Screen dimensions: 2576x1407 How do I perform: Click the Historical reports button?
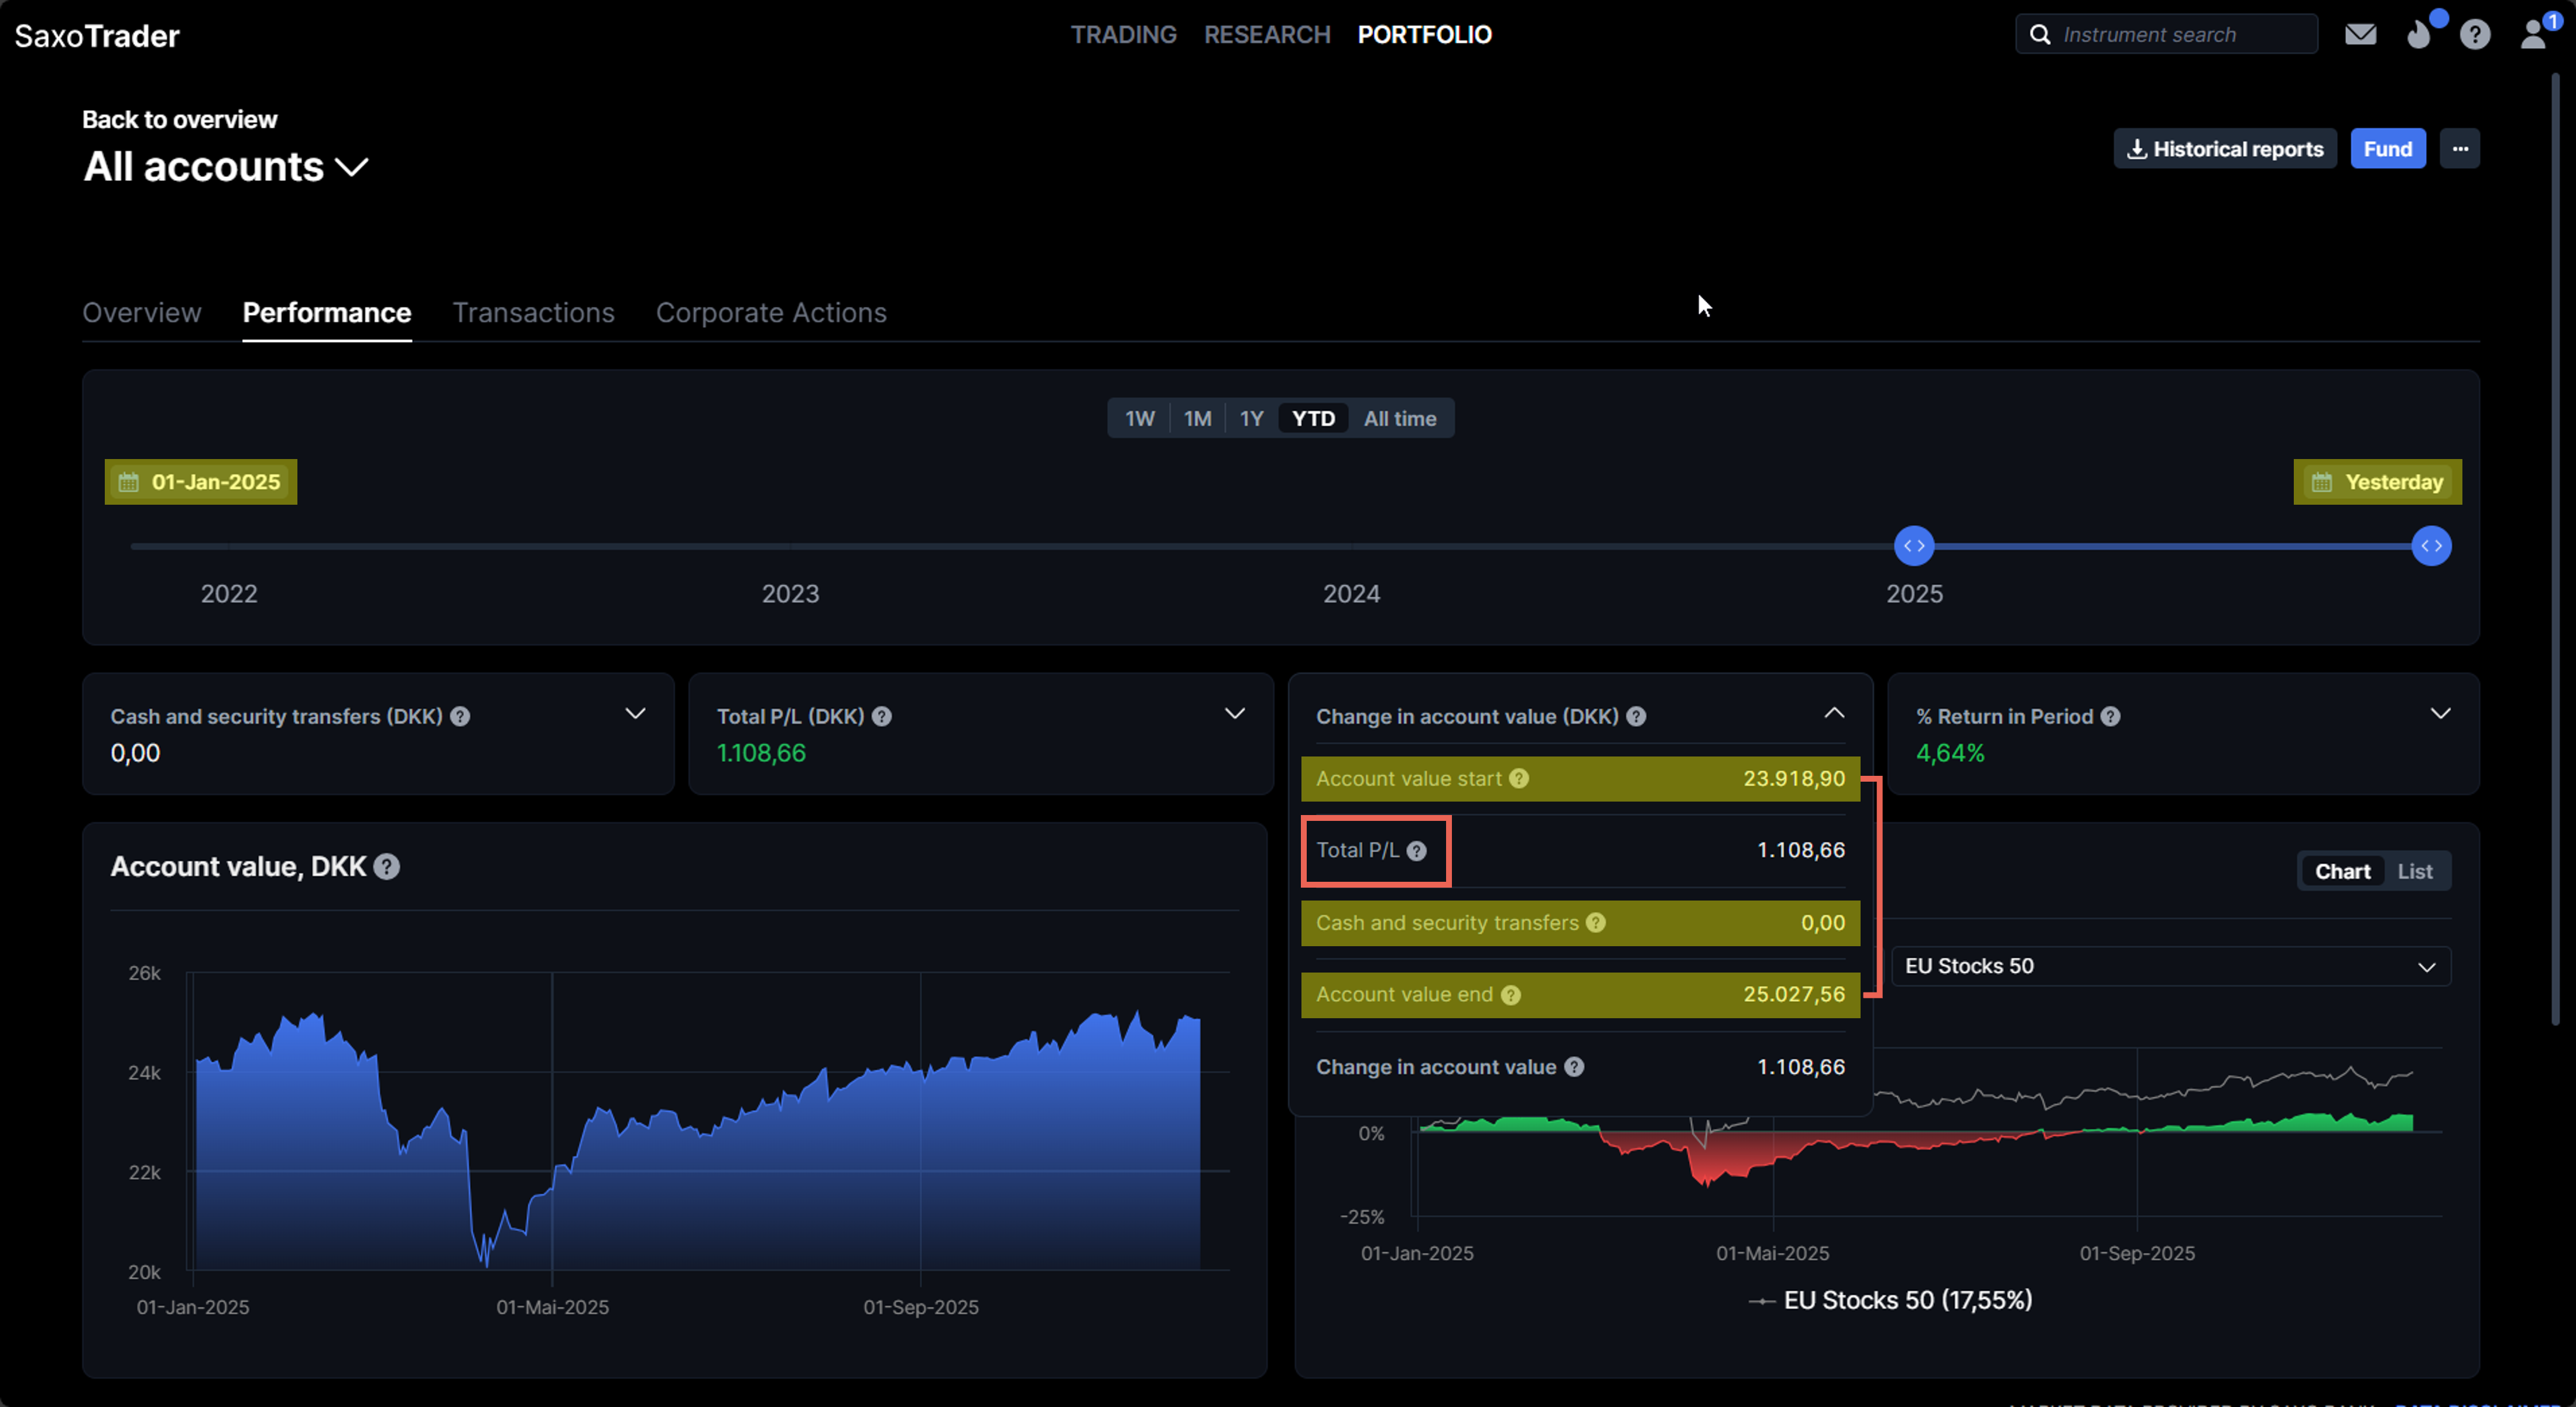click(x=2224, y=149)
